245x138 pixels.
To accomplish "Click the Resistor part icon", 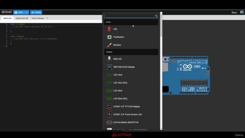I will point(109,45).
